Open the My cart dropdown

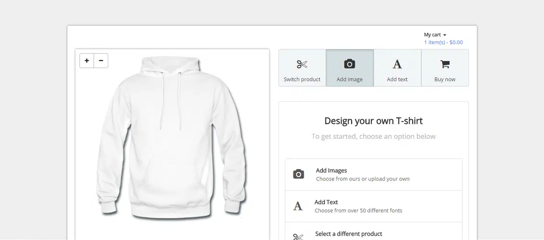point(432,35)
